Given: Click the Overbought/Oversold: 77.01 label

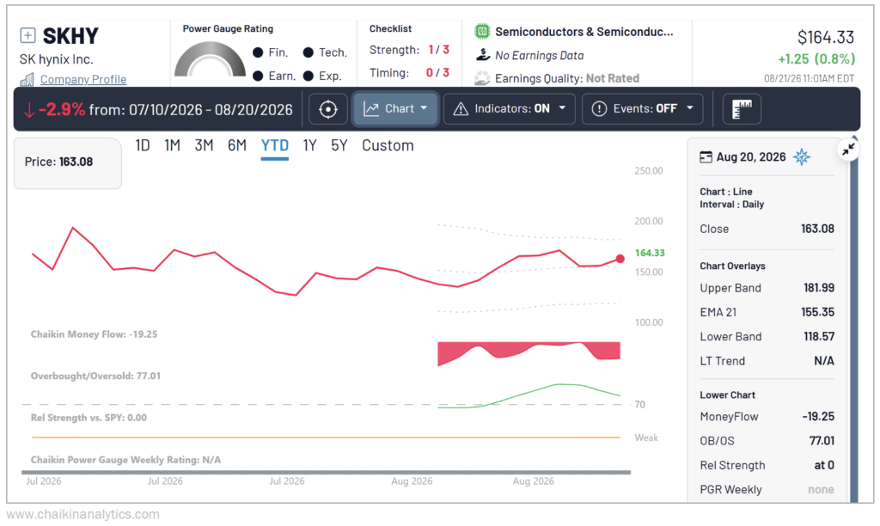Looking at the screenshot, I should (x=95, y=376).
